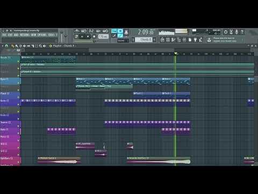The image size is (258, 194).
Task: Open the TOOLS menu
Action: tap(51, 35)
